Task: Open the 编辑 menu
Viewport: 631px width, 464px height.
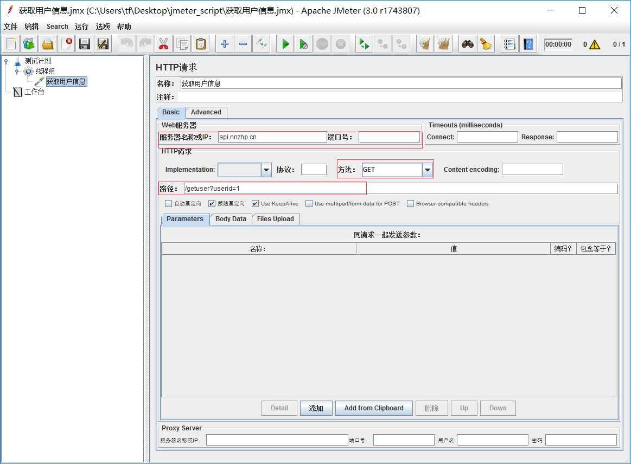Action: click(31, 27)
